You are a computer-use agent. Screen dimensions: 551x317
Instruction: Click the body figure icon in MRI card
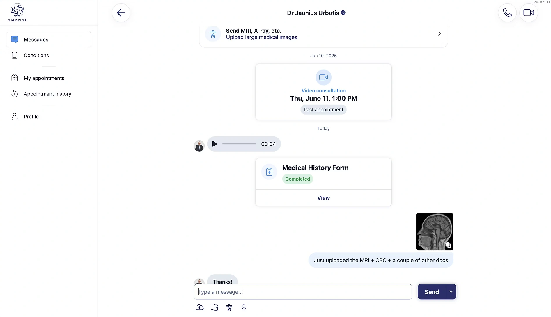213,34
